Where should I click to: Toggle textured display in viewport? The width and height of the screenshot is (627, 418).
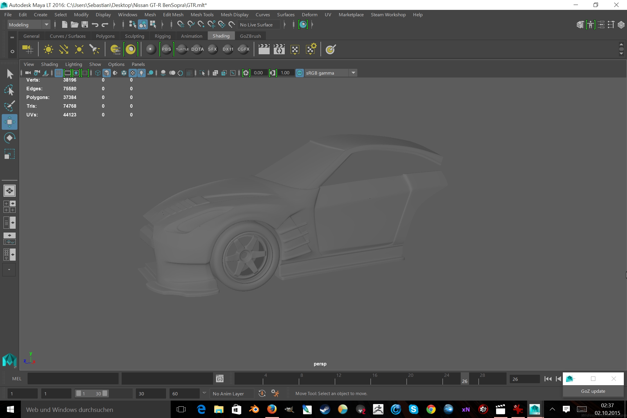coord(133,73)
